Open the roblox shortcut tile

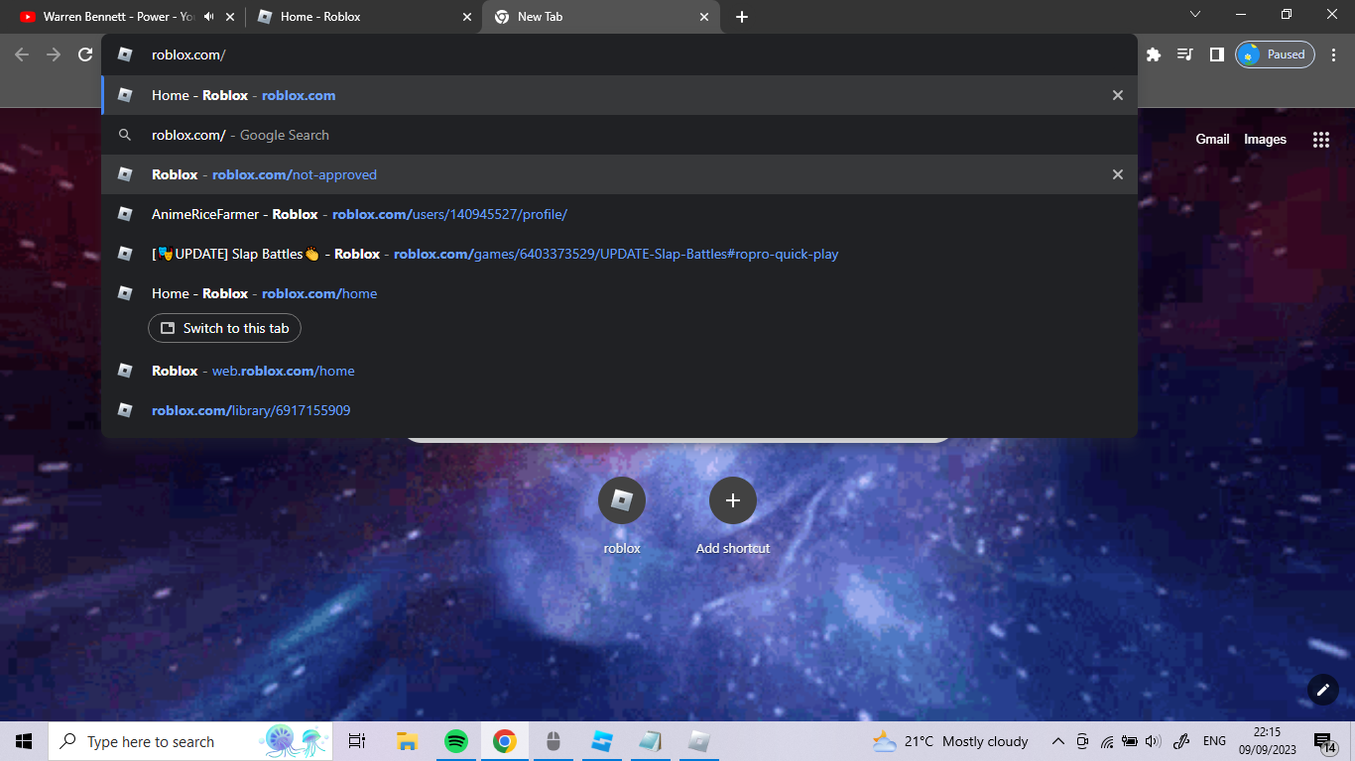(622, 515)
